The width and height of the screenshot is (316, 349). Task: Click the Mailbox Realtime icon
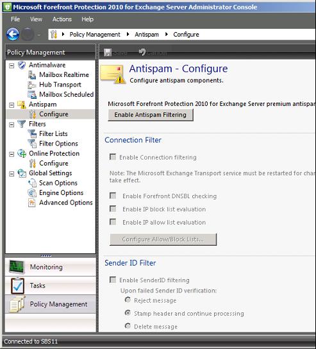(32, 75)
